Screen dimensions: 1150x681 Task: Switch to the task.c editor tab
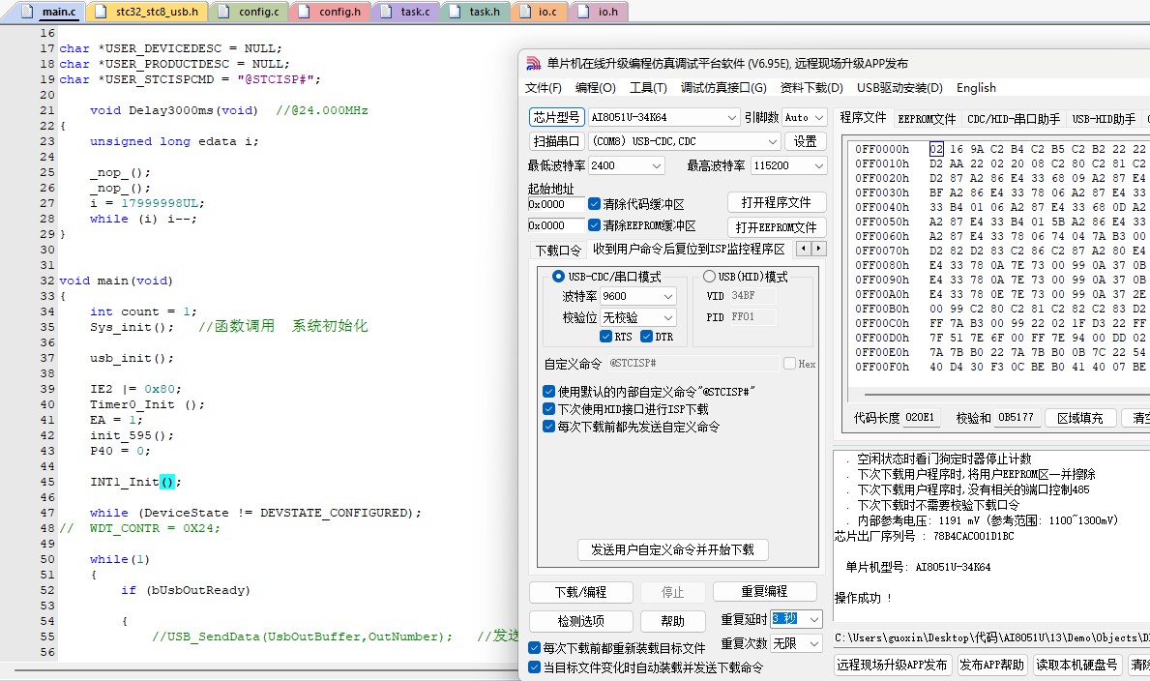point(405,11)
